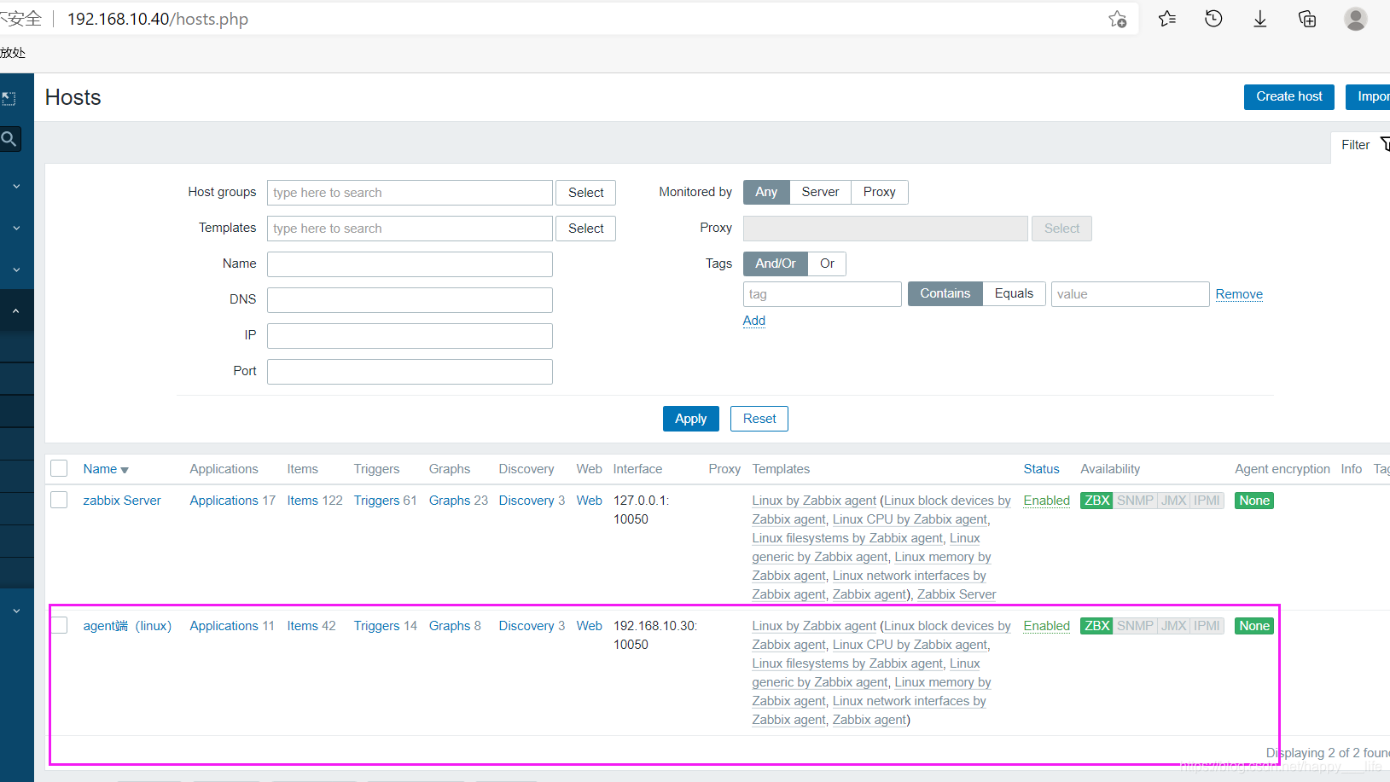1390x782 pixels.
Task: Open the browser history icon
Action: tap(1213, 19)
